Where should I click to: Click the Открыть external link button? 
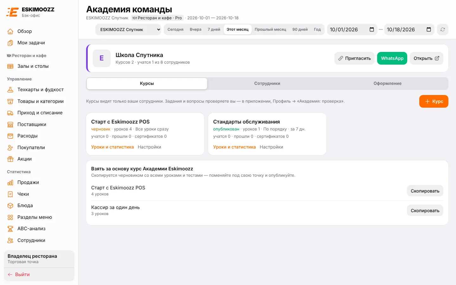tap(427, 58)
